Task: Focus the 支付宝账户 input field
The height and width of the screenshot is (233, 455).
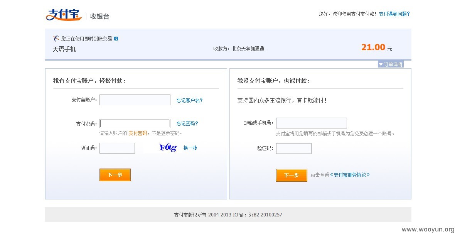Action: (135, 100)
